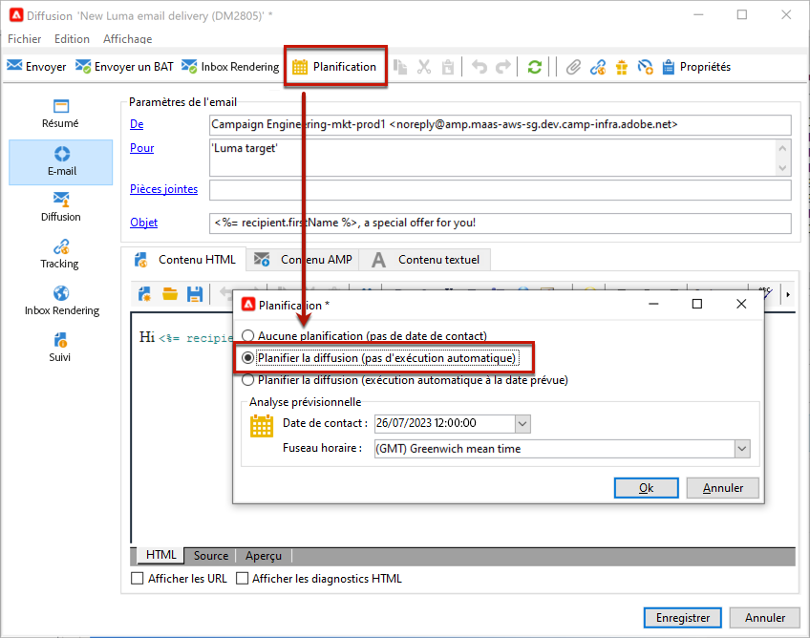Image resolution: width=810 pixels, height=638 pixels.
Task: Select Inbox Rendering in the sidebar
Action: click(61, 301)
